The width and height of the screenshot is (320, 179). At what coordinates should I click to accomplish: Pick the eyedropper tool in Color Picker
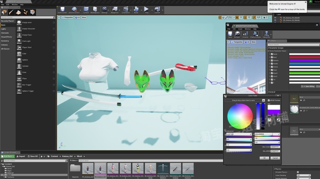[278, 120]
